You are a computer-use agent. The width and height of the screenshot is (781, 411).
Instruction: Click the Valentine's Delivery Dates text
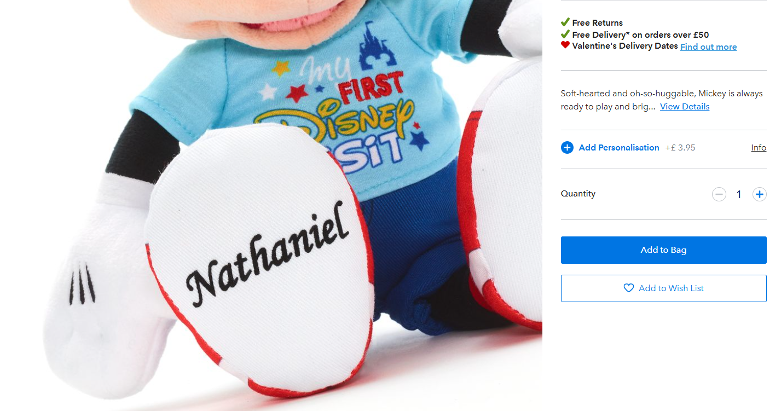point(625,46)
